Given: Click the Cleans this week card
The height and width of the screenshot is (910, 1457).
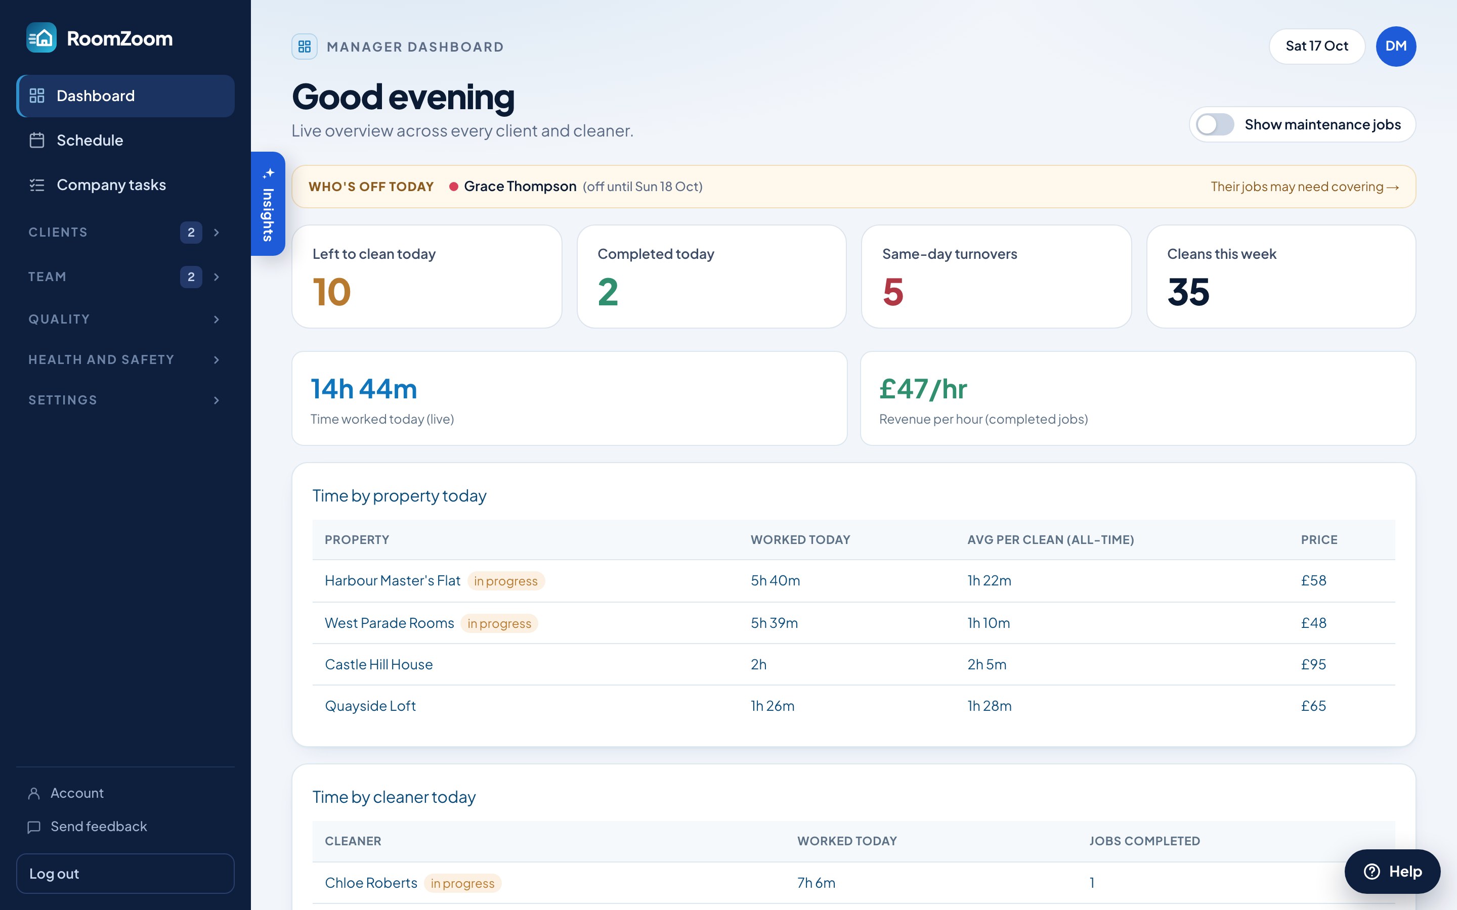Looking at the screenshot, I should coord(1281,277).
